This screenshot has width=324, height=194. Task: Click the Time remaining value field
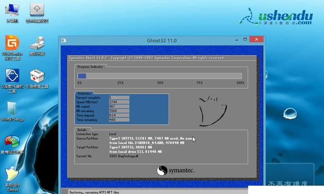tap(119, 120)
